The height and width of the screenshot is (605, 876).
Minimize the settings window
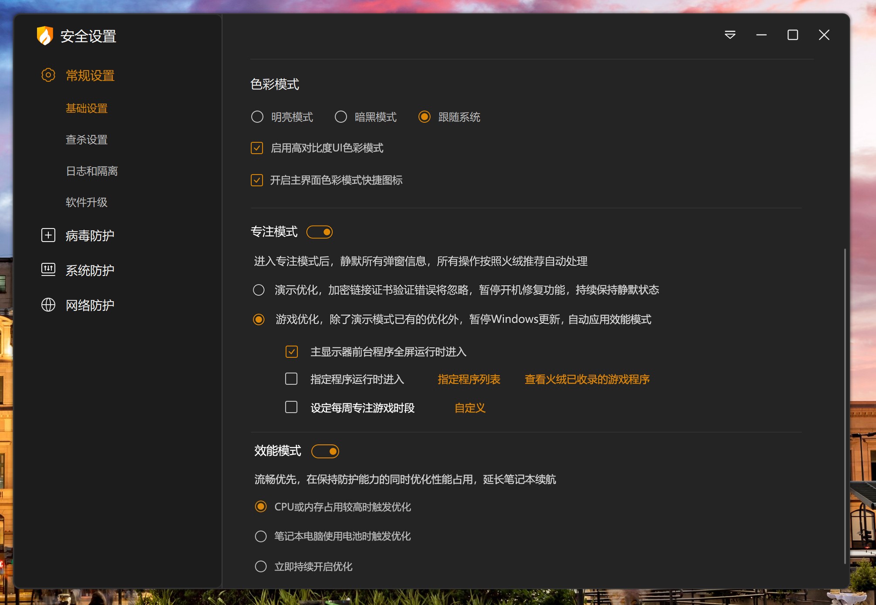tap(761, 35)
